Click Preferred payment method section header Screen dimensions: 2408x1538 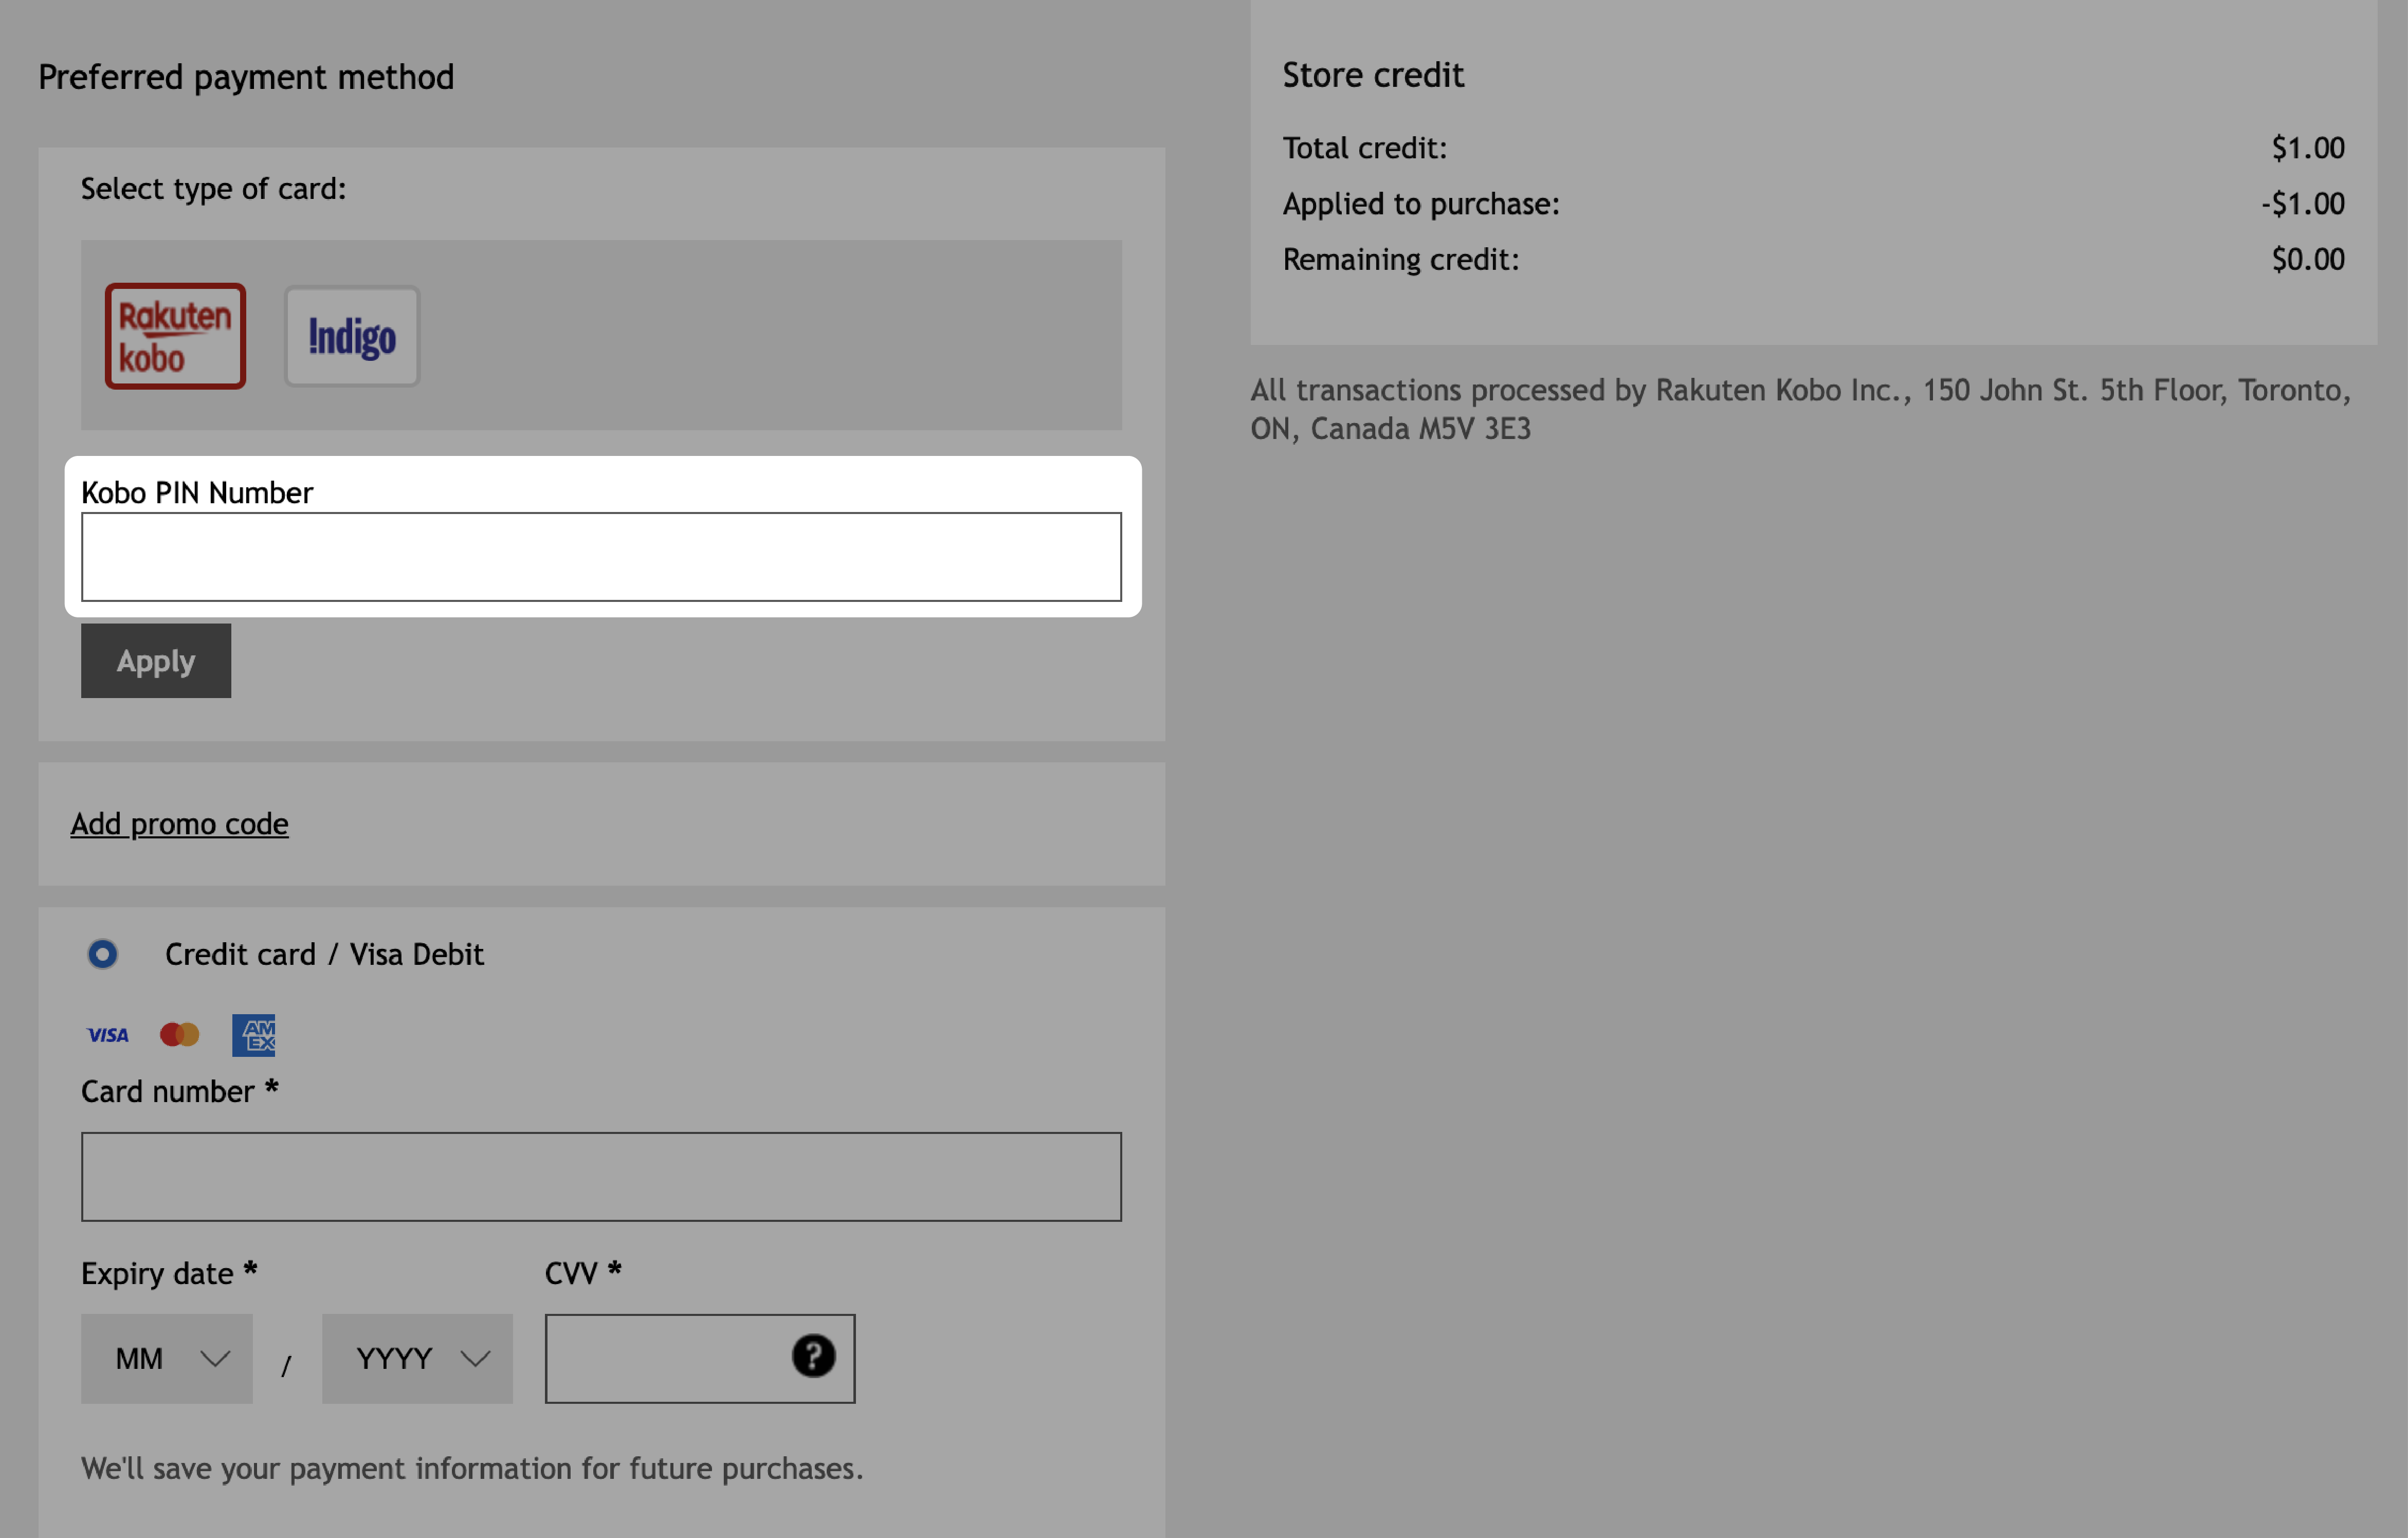click(246, 76)
